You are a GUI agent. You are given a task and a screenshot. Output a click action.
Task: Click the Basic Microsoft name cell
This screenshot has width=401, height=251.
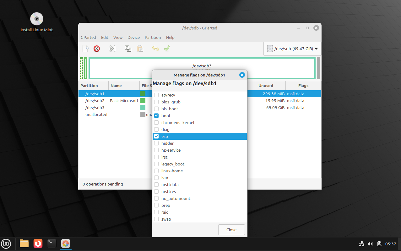124,101
